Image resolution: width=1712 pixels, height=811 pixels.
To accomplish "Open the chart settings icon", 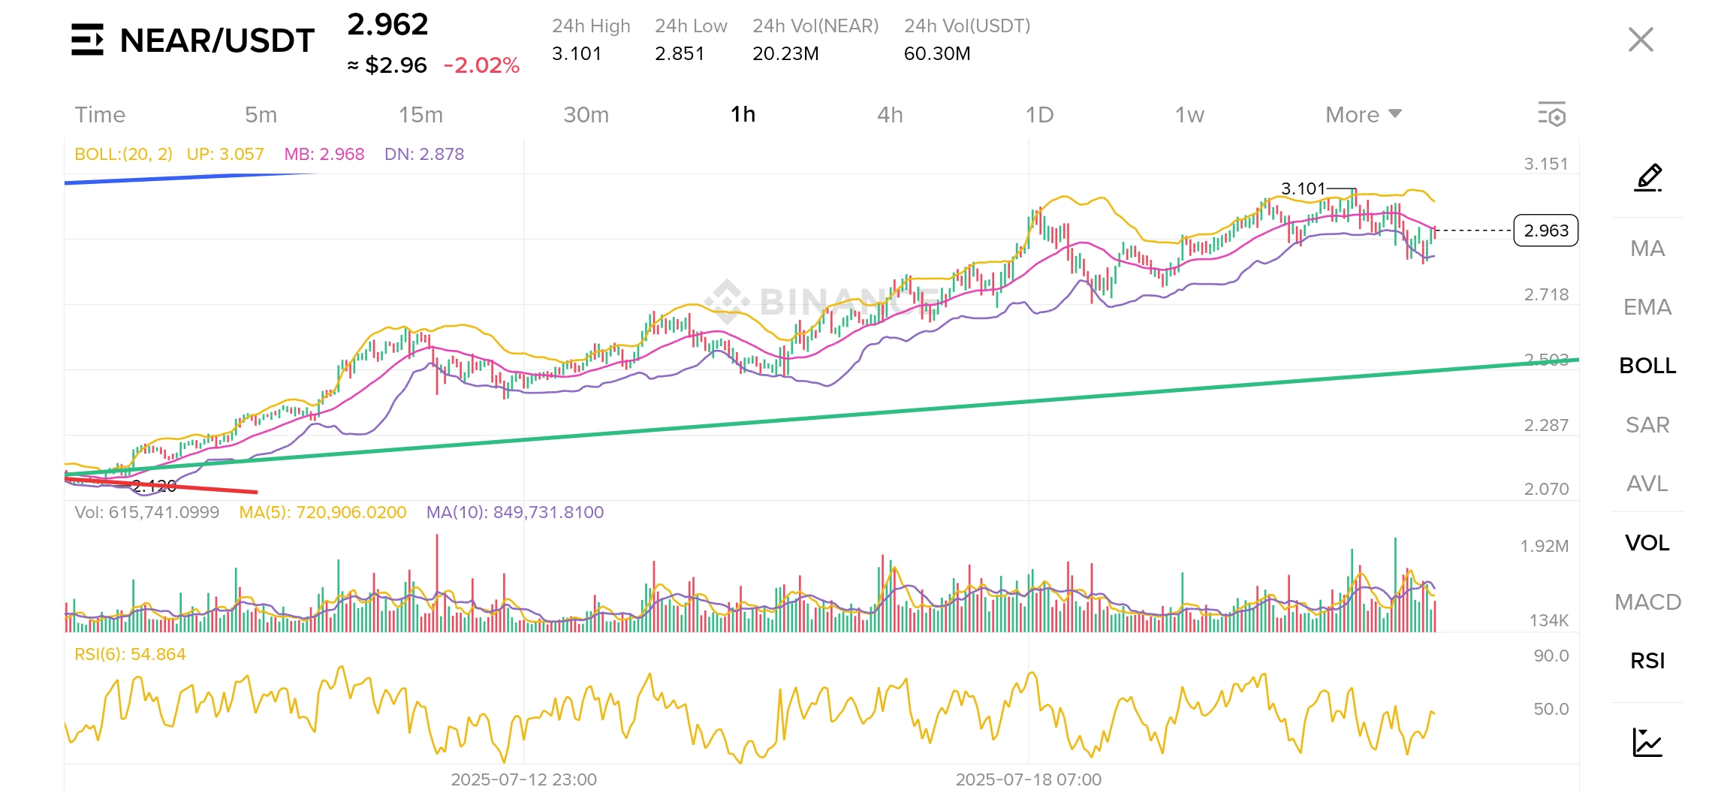I will point(1551,114).
